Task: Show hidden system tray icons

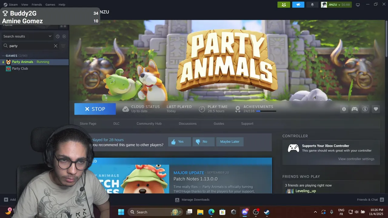Action: (315, 212)
